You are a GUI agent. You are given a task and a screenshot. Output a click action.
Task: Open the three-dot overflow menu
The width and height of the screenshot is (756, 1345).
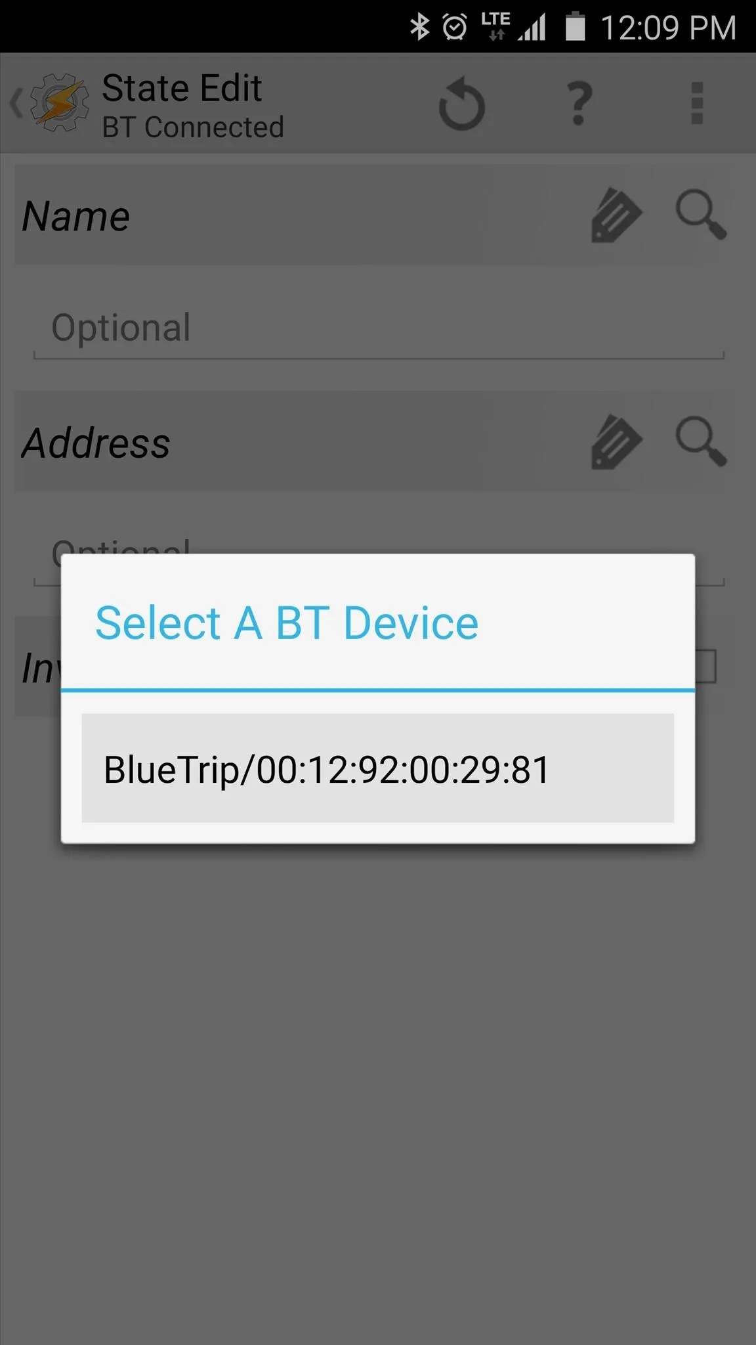(x=697, y=103)
